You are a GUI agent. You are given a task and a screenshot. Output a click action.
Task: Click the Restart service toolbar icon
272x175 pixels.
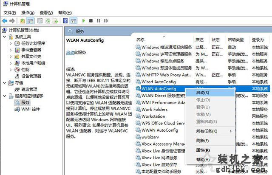(106, 21)
